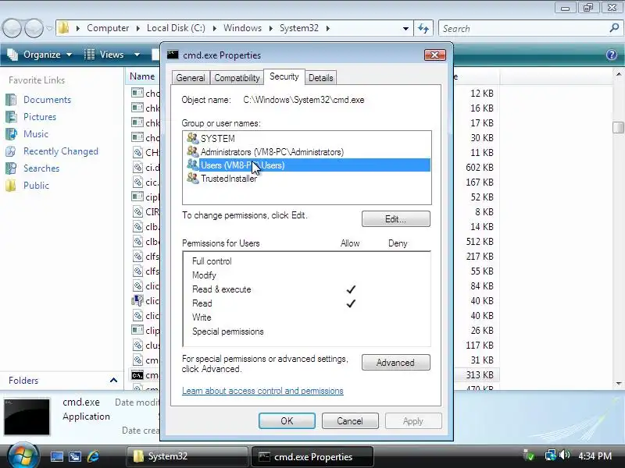Click the disabled Apply button
Screen dimensions: 625x468
413,421
